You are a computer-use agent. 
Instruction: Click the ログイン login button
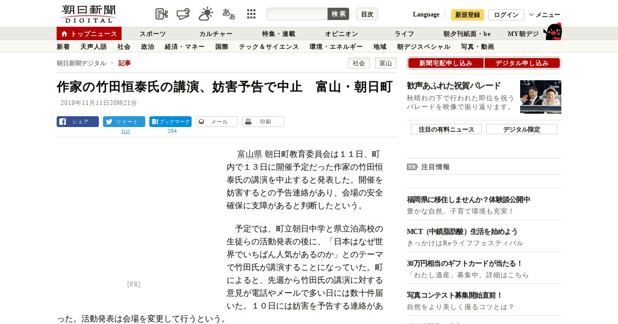[x=506, y=15]
